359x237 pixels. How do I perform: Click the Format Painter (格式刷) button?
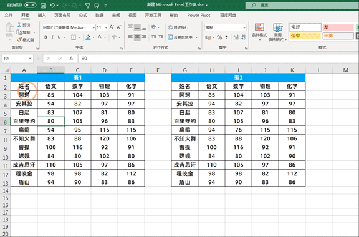click(x=26, y=40)
